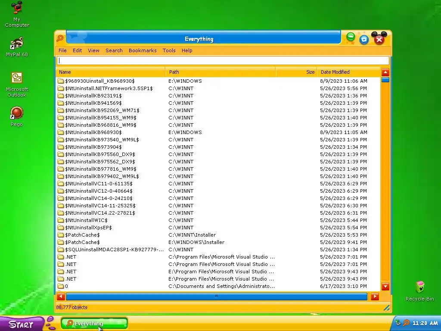This screenshot has width=441, height=331.
Task: Click horizontal scrollbar right arrow
Action: [x=375, y=297]
